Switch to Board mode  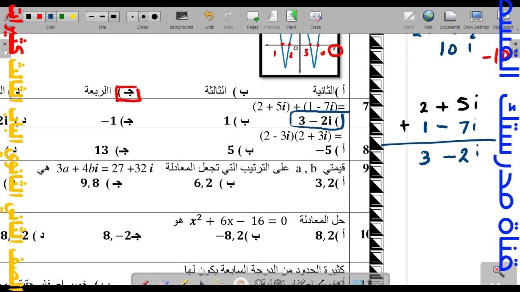coord(409,19)
